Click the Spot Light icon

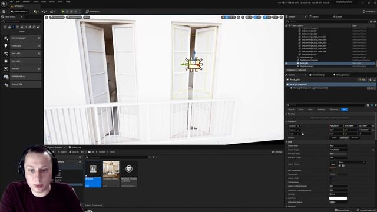[6, 54]
